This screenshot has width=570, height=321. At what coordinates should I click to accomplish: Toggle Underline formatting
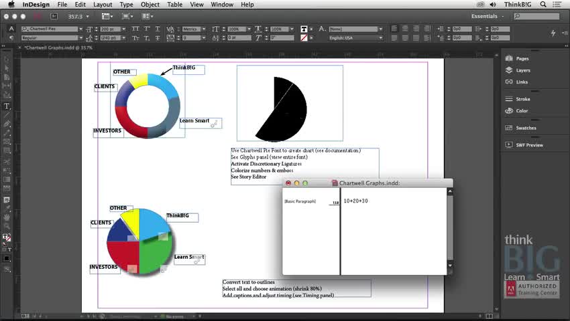click(158, 29)
